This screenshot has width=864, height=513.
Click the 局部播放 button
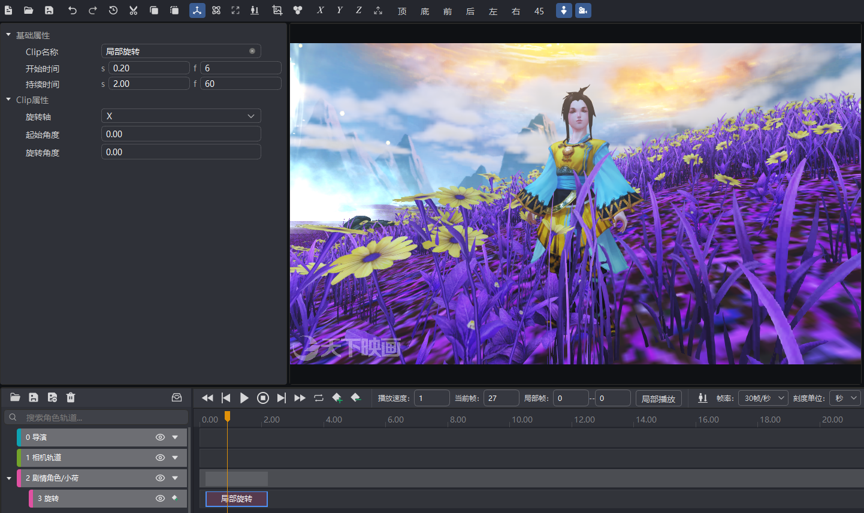tap(658, 399)
